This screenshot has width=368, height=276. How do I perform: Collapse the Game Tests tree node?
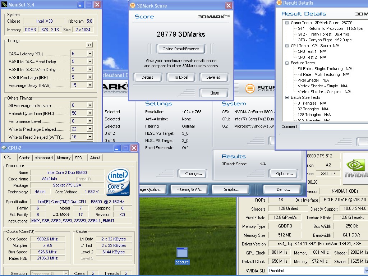(x=287, y=23)
